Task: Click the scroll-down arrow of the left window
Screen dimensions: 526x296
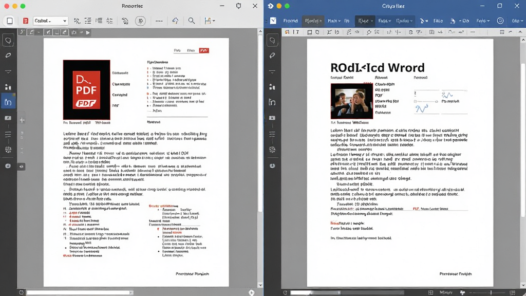Action: [x=260, y=285]
